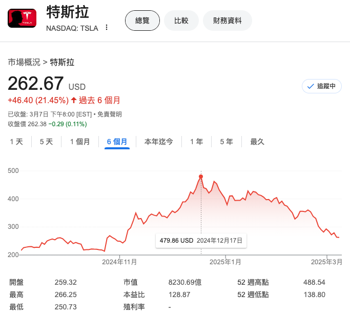Click the 300 y-axis label
350x313 pixels.
13,227
